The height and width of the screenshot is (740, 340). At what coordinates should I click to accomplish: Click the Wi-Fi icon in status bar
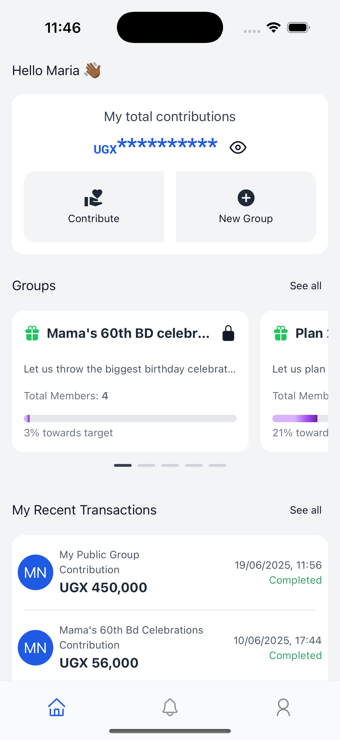273,28
